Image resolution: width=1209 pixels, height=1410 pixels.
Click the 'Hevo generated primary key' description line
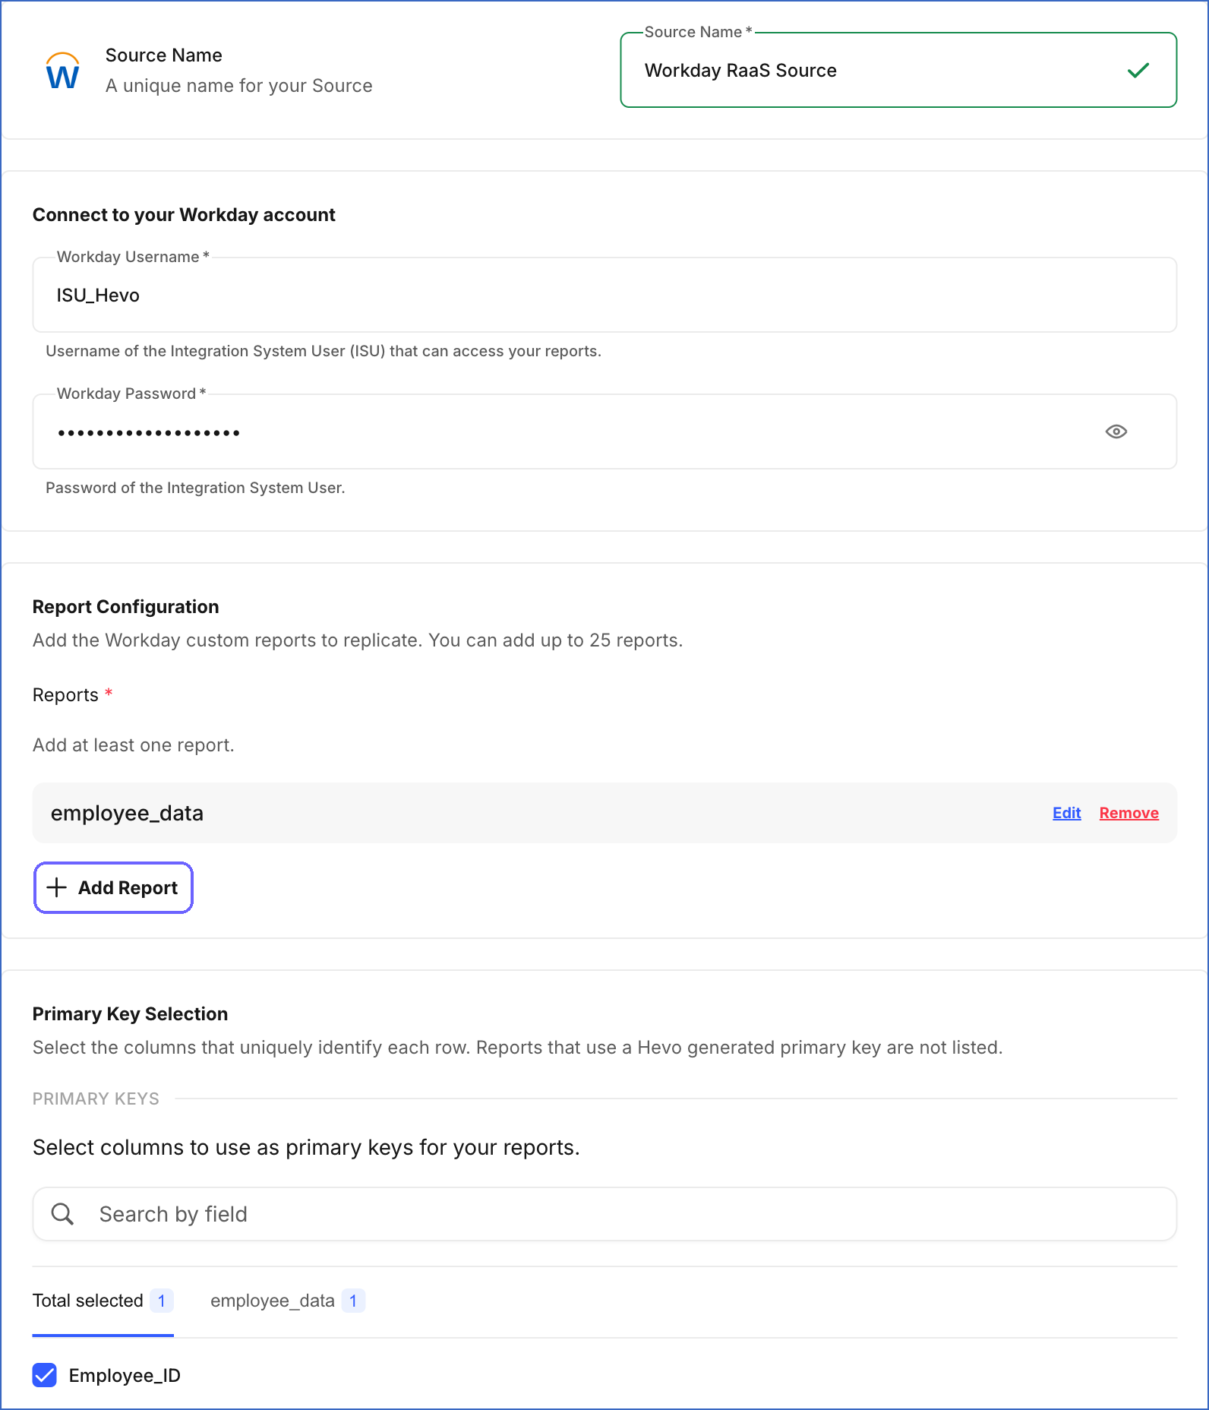[517, 1048]
